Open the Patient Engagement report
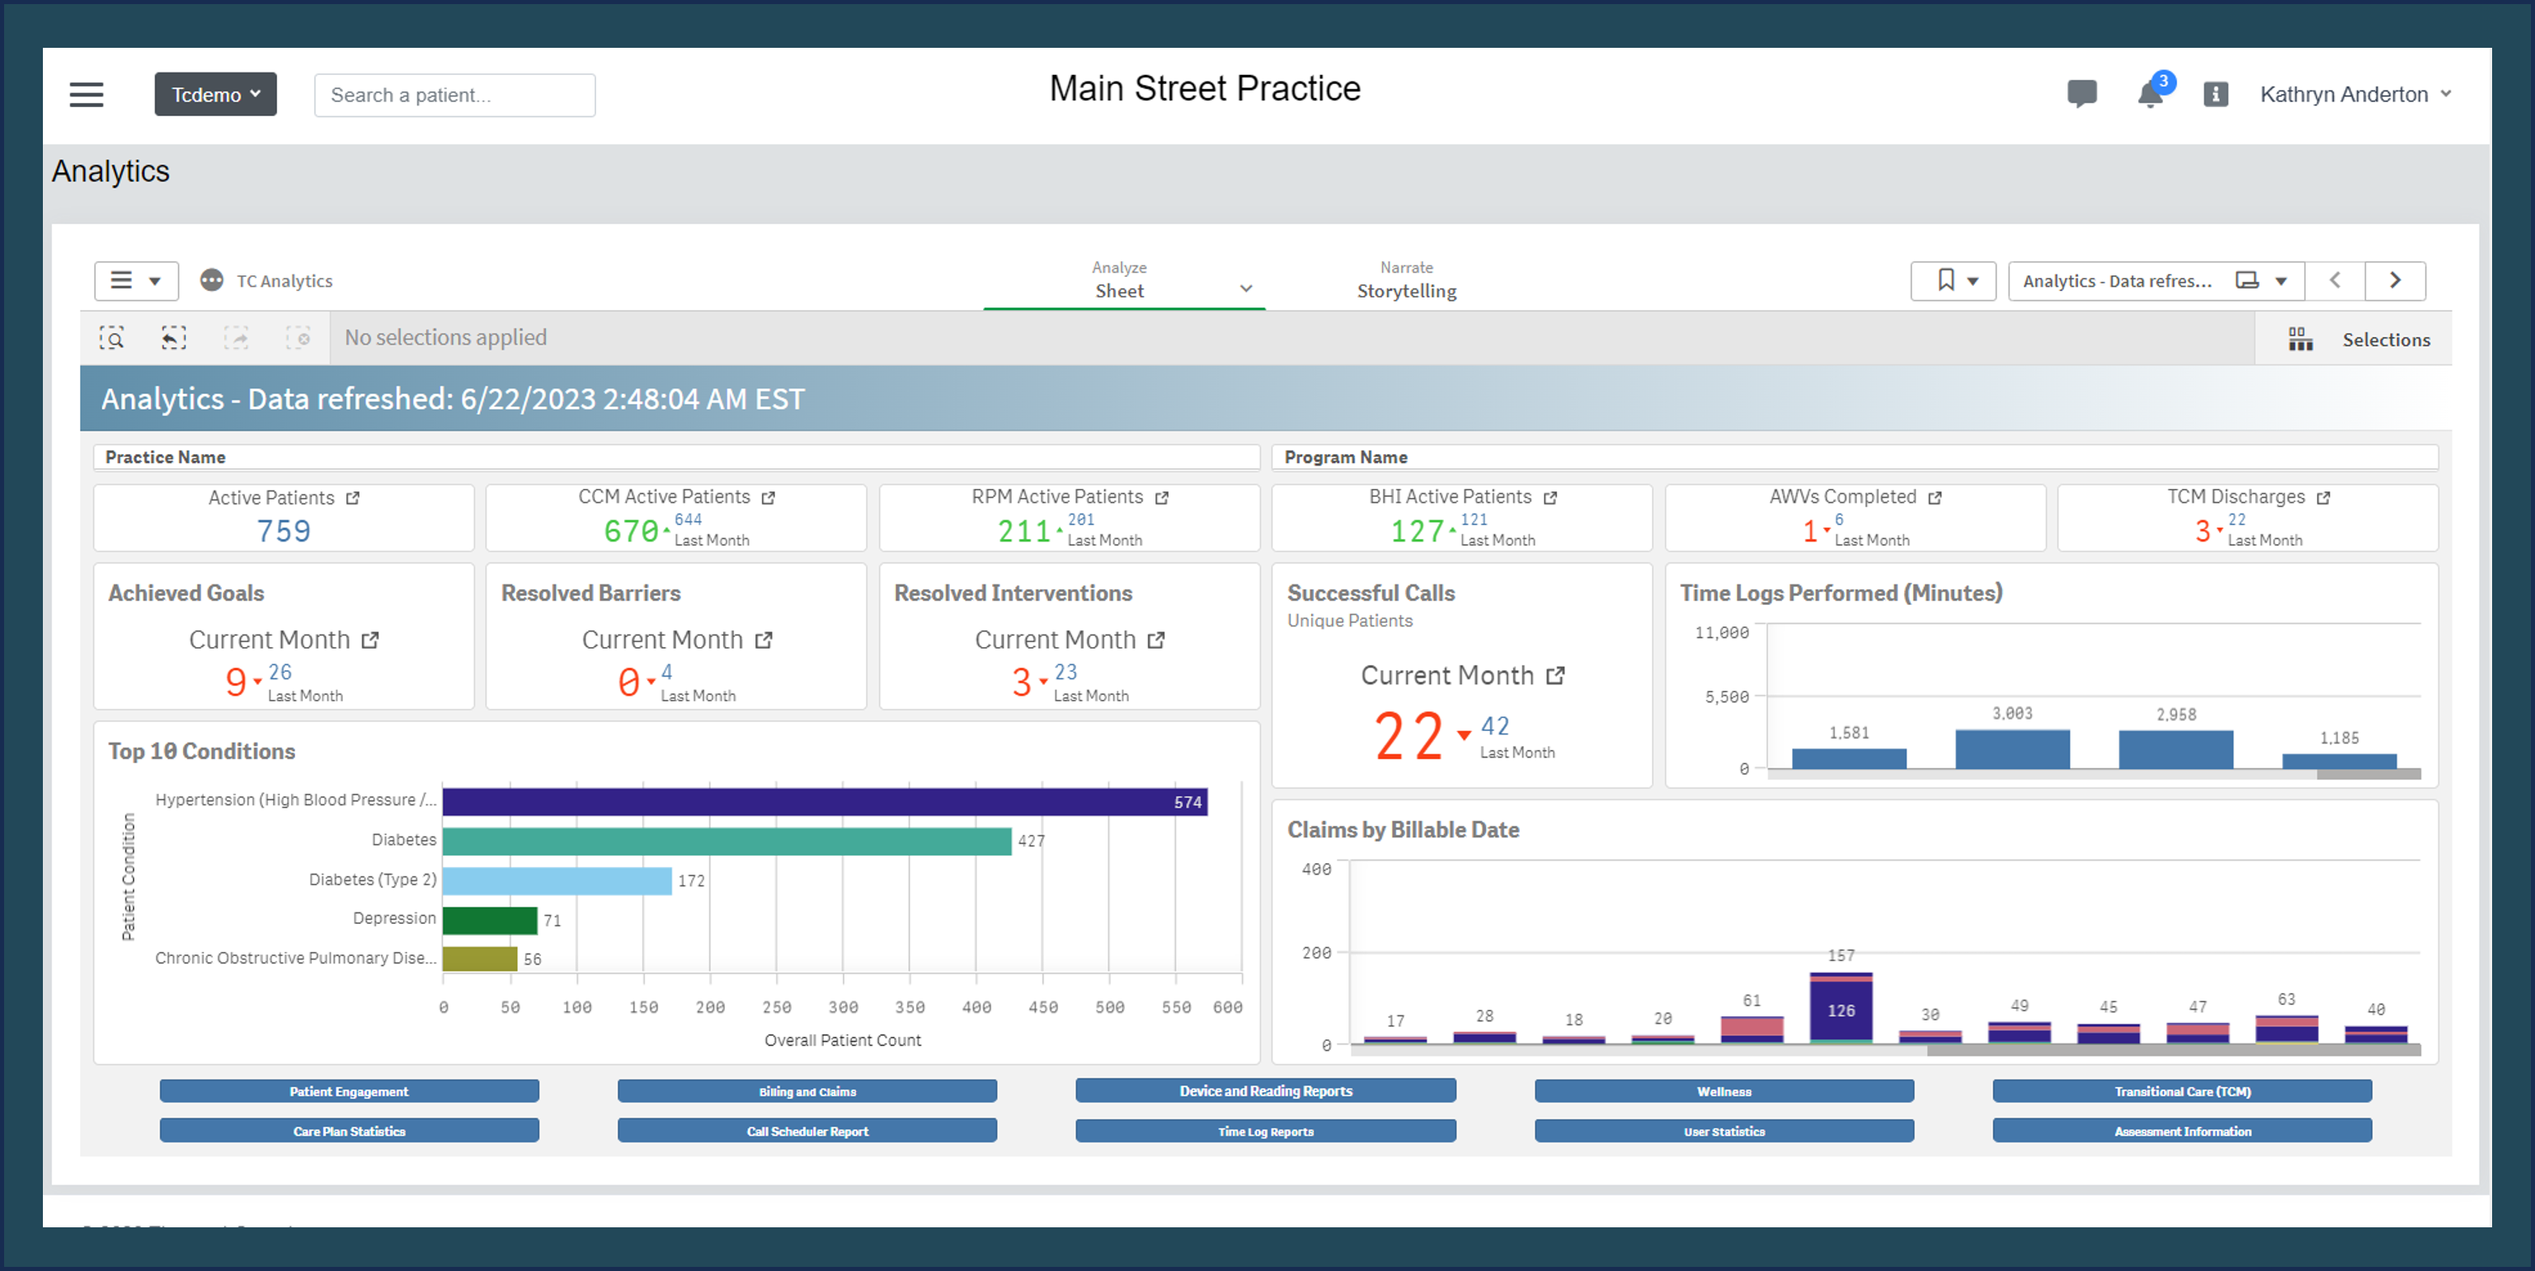Viewport: 2535px width, 1271px height. 350,1091
